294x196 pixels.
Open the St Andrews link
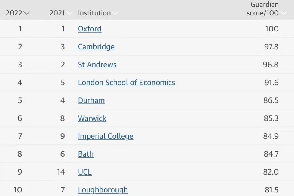(x=97, y=65)
